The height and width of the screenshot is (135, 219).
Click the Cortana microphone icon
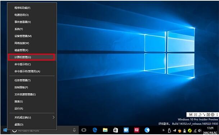pyautogui.click(x=74, y=130)
